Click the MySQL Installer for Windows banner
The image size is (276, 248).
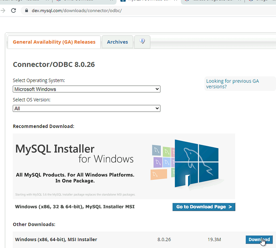tap(124, 166)
